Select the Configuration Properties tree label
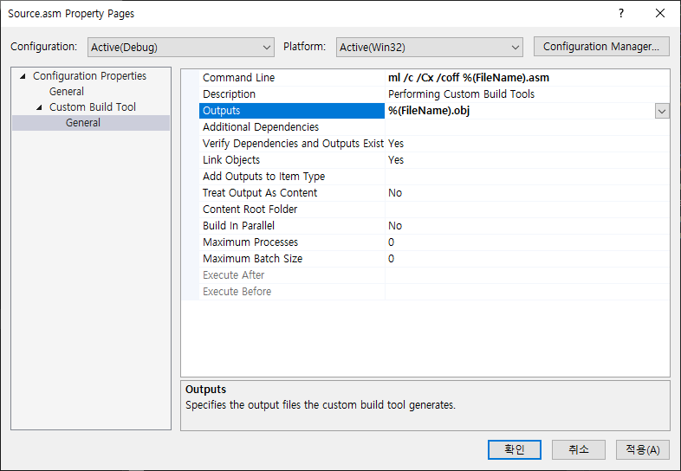This screenshot has width=681, height=471. coord(89,76)
